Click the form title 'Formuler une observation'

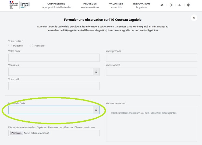point(103,20)
